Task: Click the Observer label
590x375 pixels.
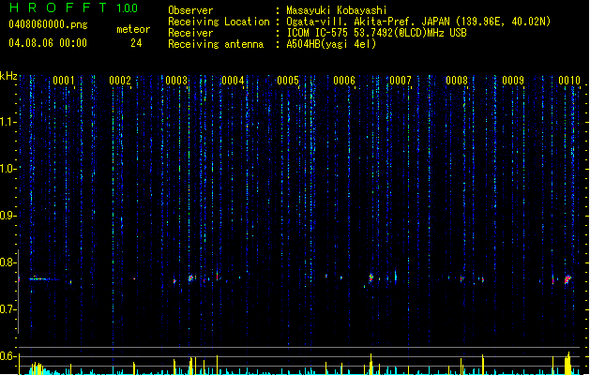Action: pos(190,10)
